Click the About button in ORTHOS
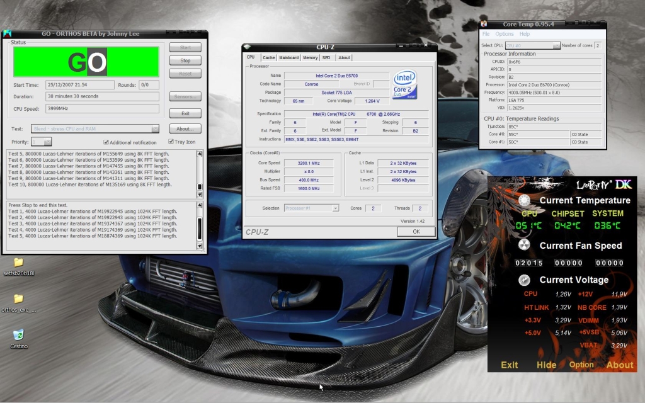Image resolution: width=645 pixels, height=403 pixels. tap(185, 128)
